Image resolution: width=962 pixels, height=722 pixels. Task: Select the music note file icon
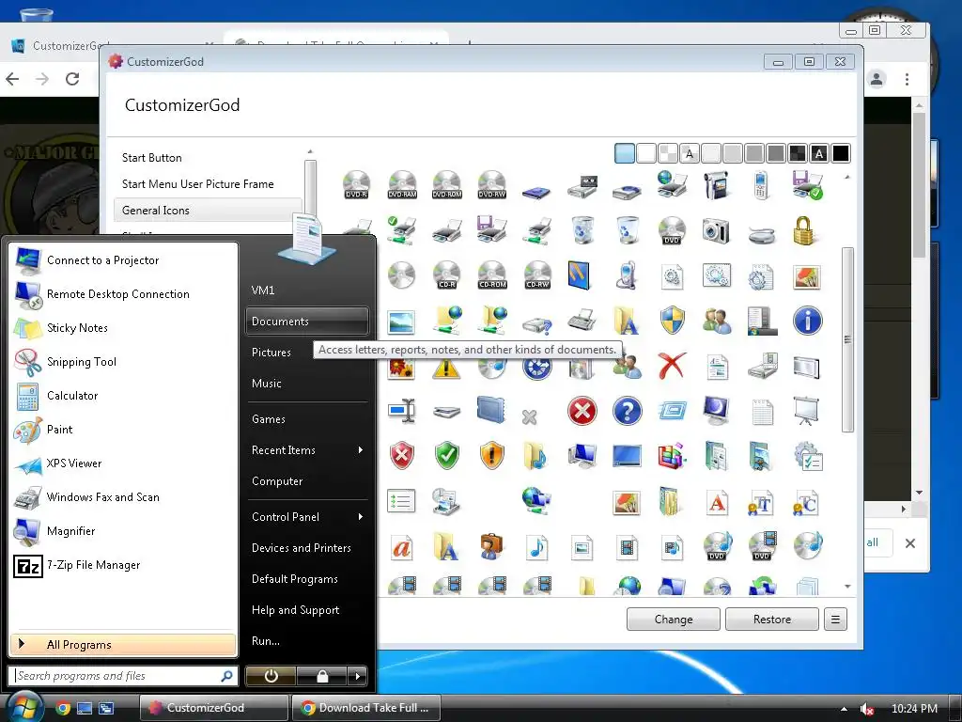(x=536, y=546)
